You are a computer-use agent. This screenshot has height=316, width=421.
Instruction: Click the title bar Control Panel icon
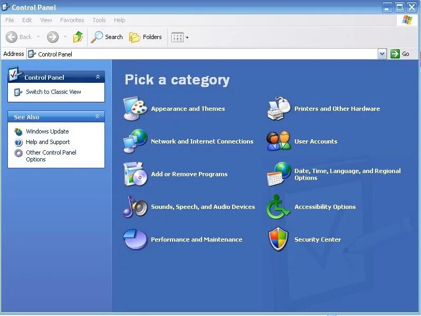point(6,7)
